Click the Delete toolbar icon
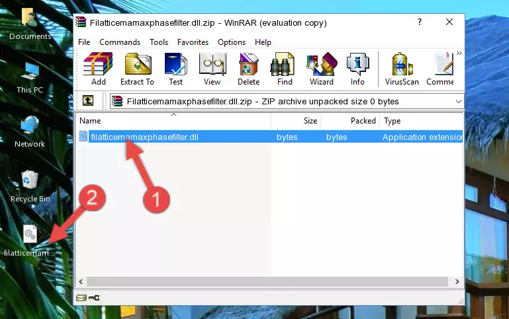509x319 pixels. [x=249, y=69]
